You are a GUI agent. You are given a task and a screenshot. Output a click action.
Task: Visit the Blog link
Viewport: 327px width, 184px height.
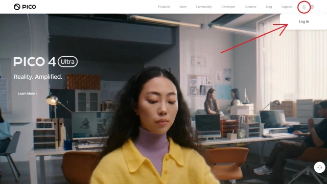269,7
